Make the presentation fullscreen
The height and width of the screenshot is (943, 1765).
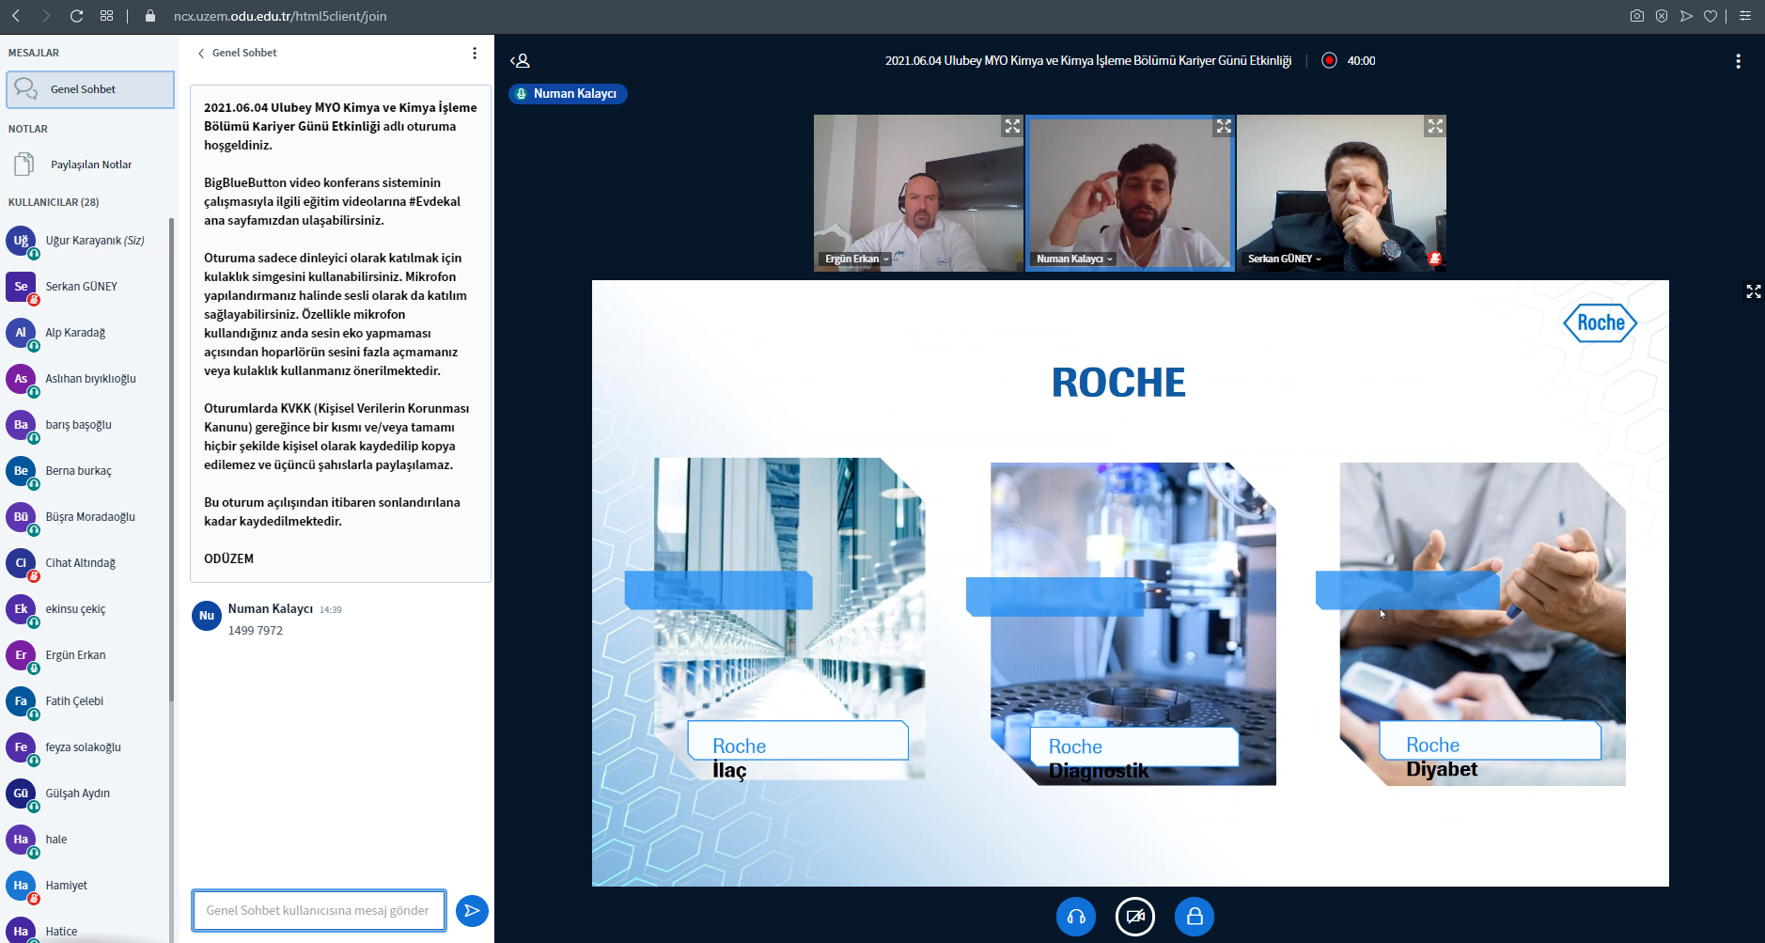coord(1754,291)
